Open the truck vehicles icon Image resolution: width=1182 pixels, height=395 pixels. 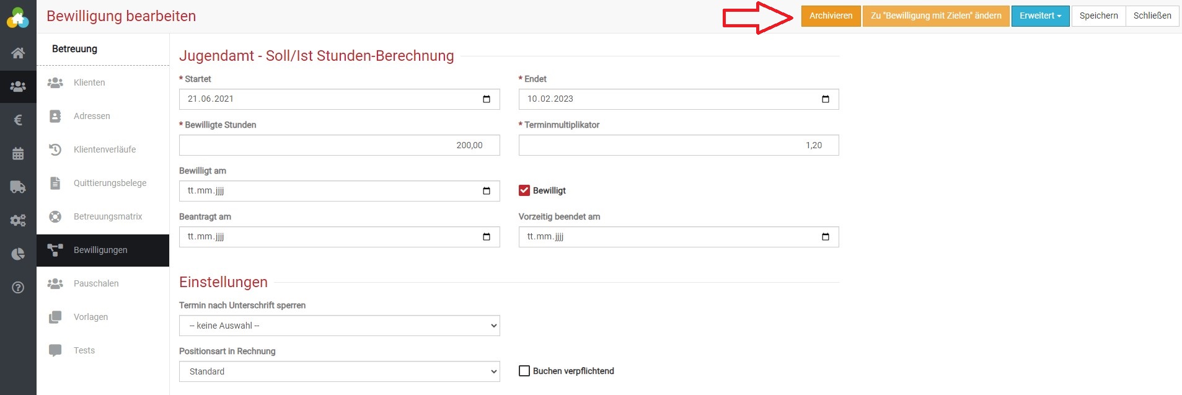click(18, 187)
